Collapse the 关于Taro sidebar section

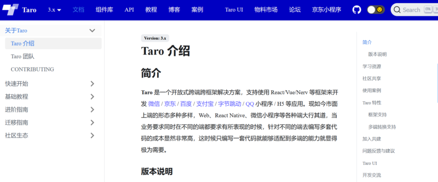point(92,30)
